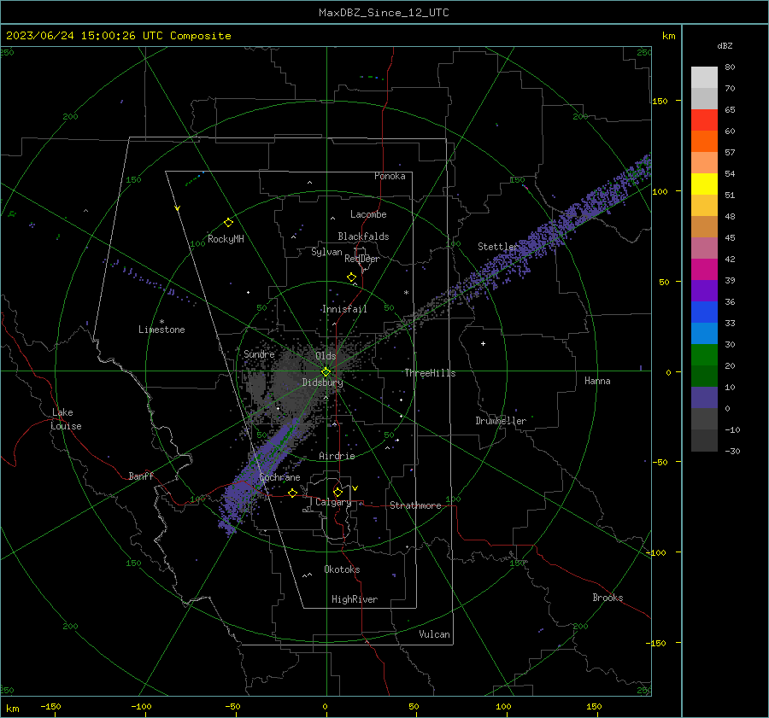Pick the royal blue 33-36 dBZ swatch
Image resolution: width=769 pixels, height=718 pixels.
[704, 312]
